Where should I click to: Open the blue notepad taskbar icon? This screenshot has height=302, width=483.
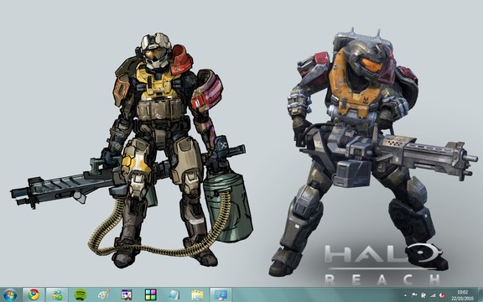tap(174, 295)
